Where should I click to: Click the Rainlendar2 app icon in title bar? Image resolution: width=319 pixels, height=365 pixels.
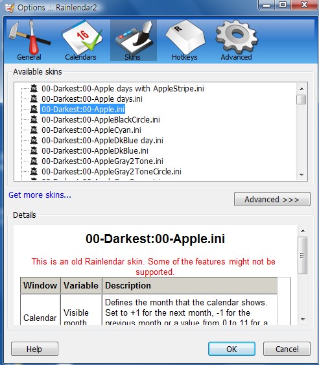(9, 8)
